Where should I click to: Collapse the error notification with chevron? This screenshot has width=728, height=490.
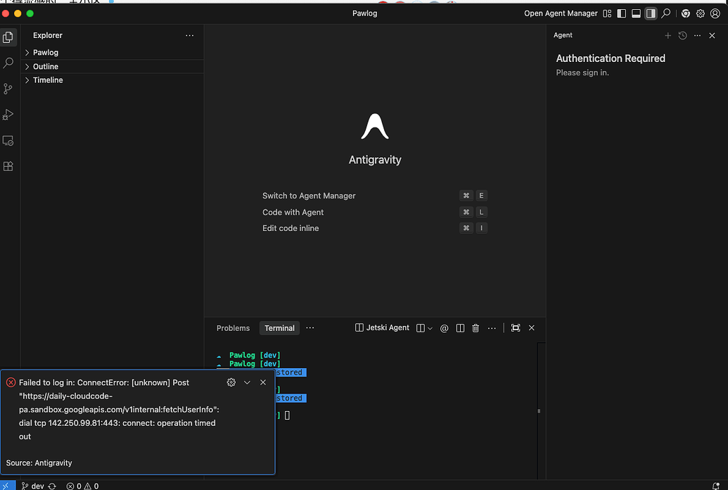pyautogui.click(x=247, y=382)
